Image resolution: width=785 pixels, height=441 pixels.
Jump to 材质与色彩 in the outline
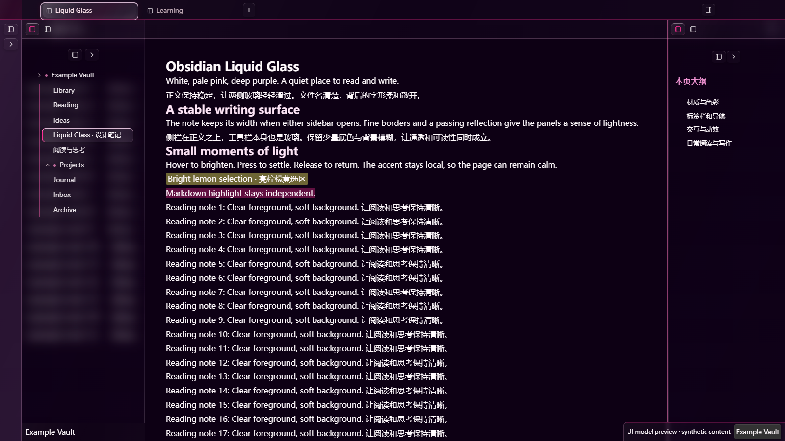tap(703, 102)
